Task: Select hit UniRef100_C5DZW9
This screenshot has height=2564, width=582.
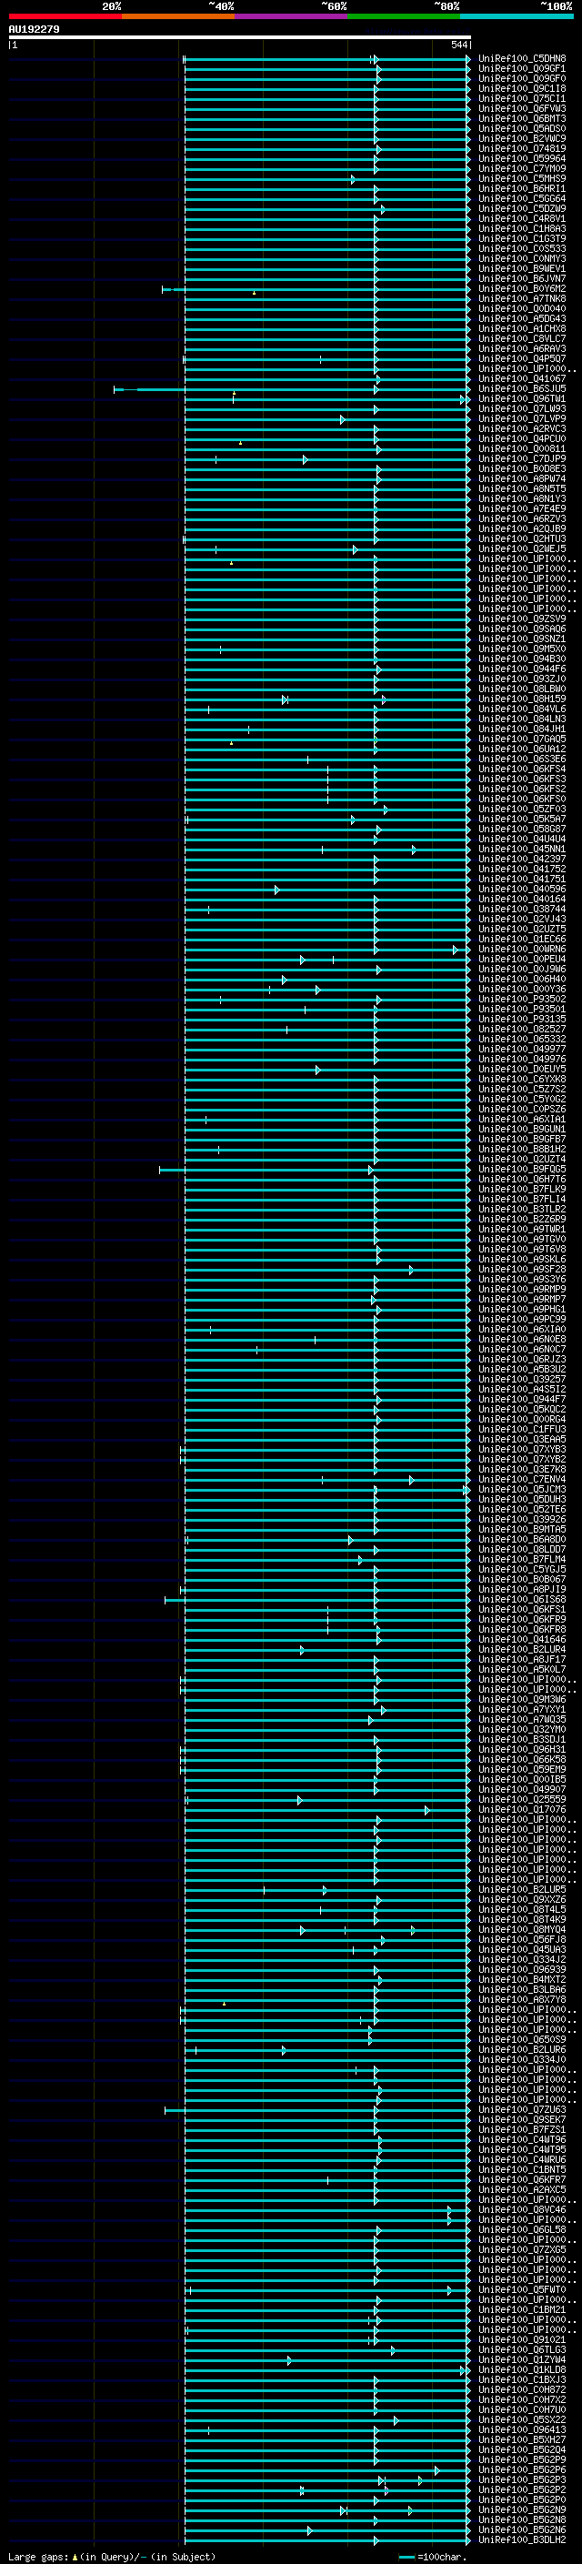Action: [x=521, y=209]
